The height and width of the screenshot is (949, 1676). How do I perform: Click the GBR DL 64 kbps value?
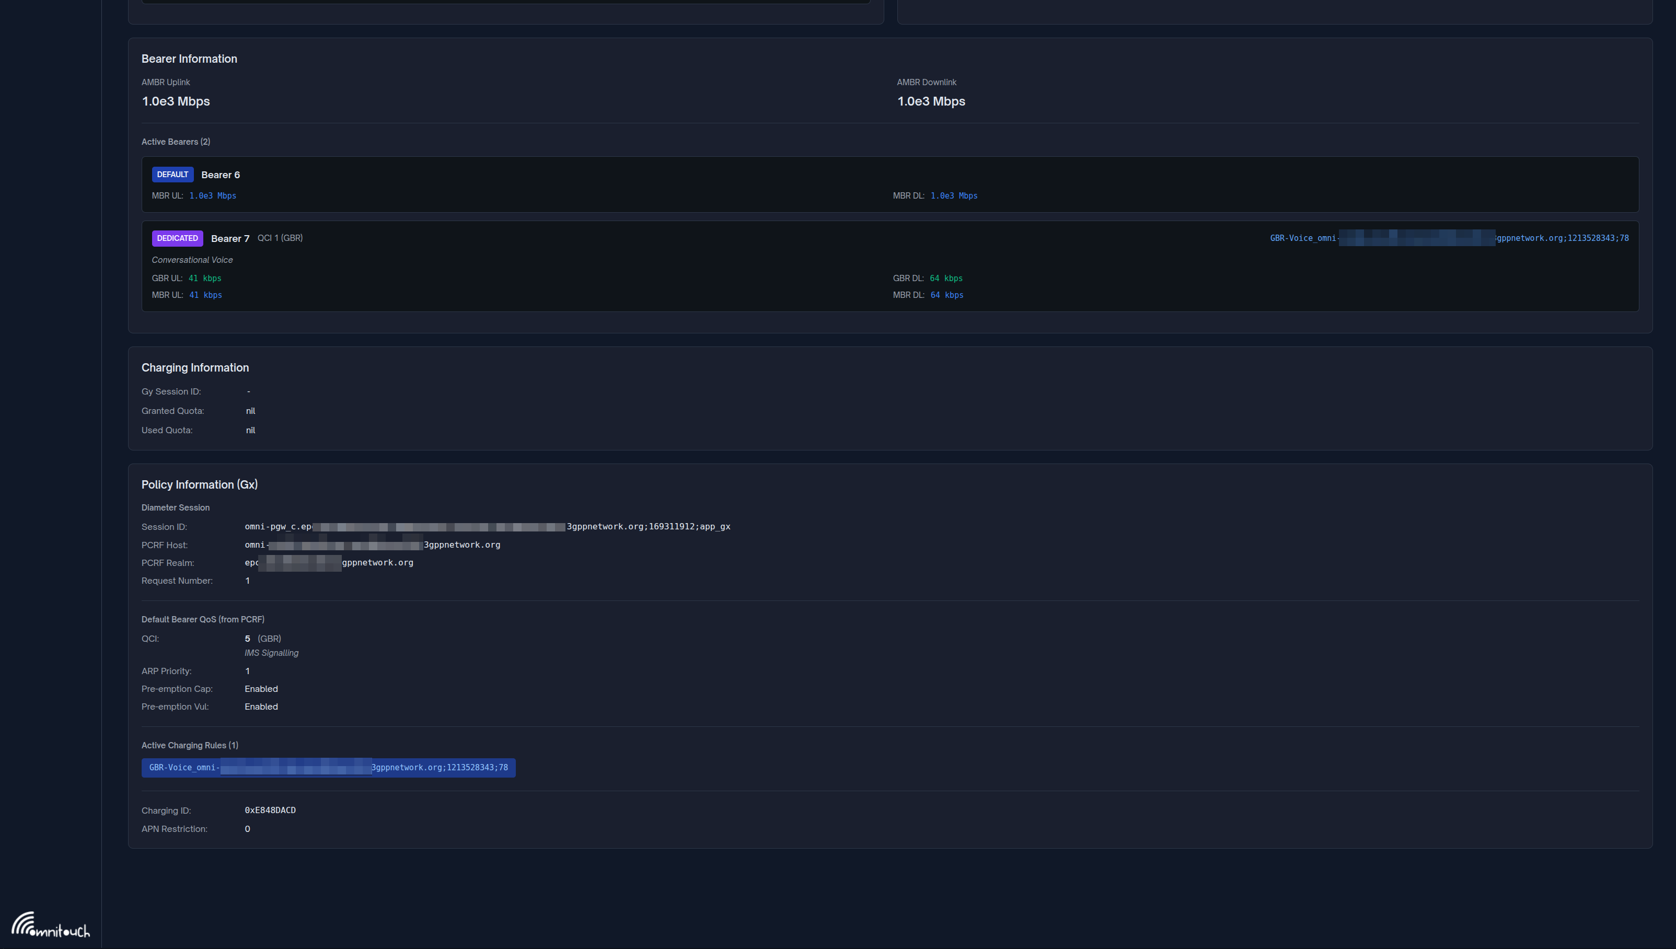coord(945,279)
